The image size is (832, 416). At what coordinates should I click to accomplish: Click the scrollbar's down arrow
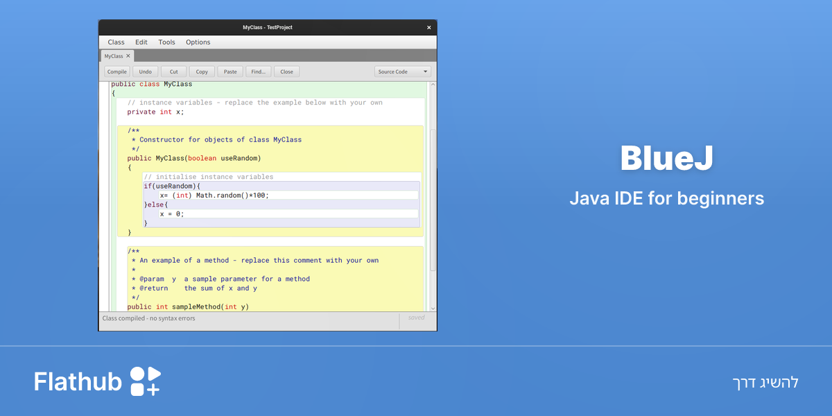(x=433, y=308)
